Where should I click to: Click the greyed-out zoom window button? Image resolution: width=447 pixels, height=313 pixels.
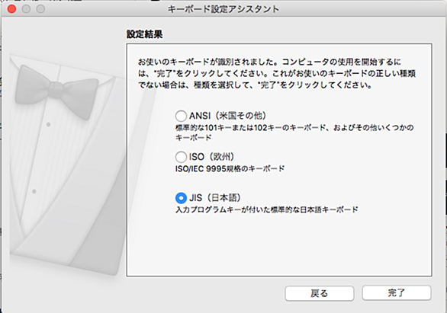tap(40, 9)
